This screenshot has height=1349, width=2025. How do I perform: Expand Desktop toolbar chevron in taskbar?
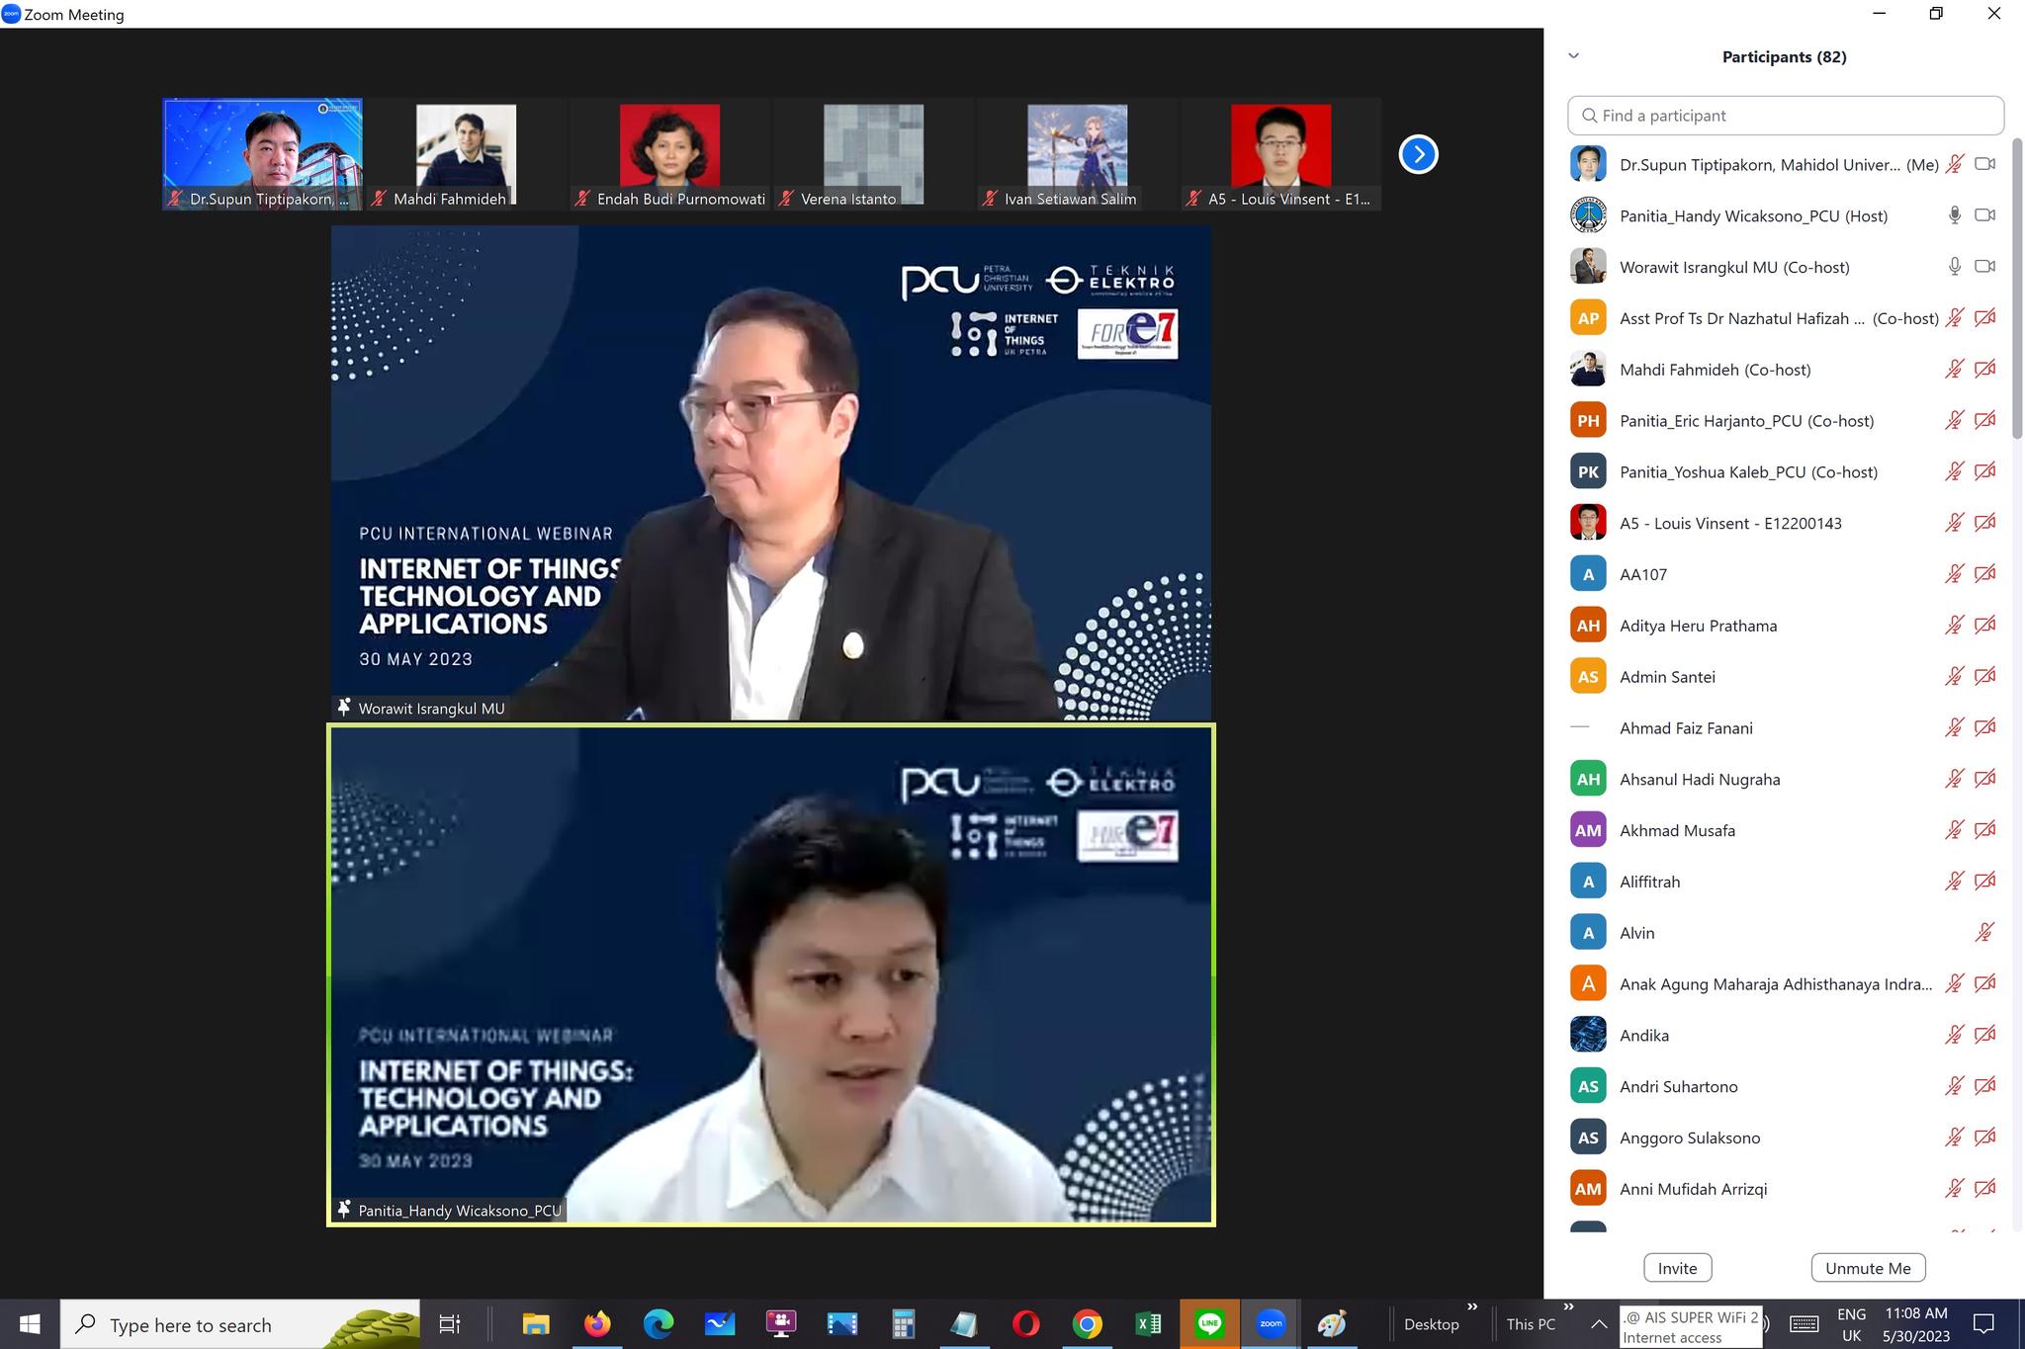[1472, 1307]
